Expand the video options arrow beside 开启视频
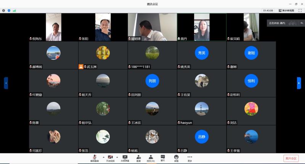This screenshot has height=164, width=305. click(x=117, y=157)
